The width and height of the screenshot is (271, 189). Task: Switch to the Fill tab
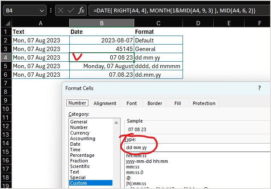click(x=177, y=103)
